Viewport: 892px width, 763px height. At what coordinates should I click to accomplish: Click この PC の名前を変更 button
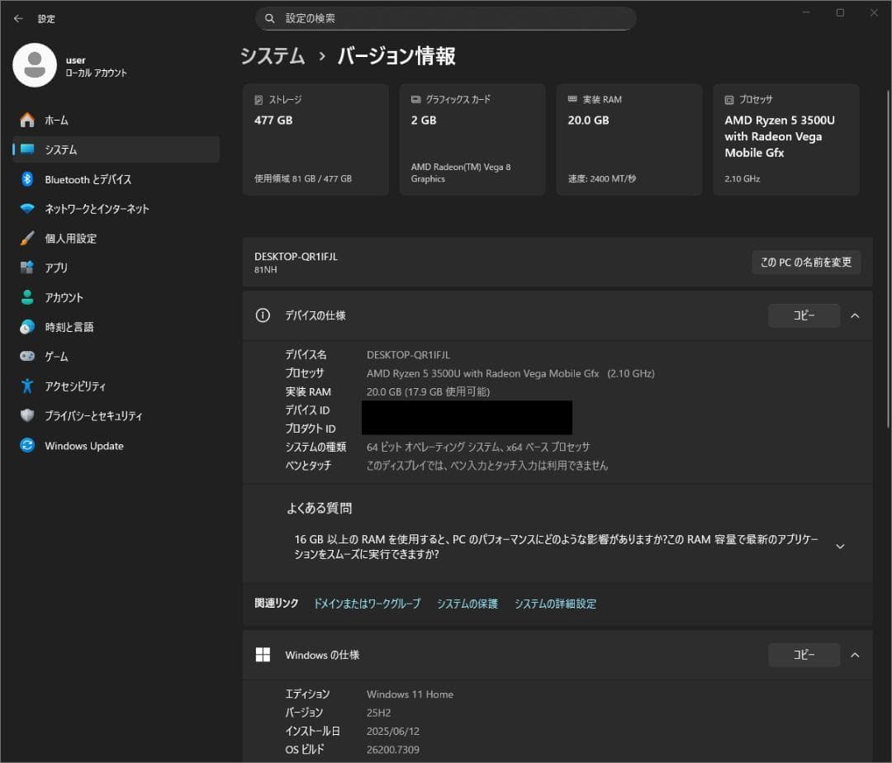pyautogui.click(x=806, y=262)
